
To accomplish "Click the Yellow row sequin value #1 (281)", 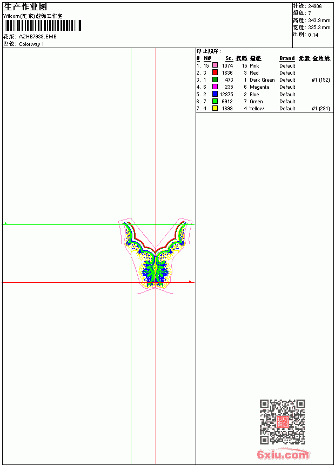I will [321, 109].
